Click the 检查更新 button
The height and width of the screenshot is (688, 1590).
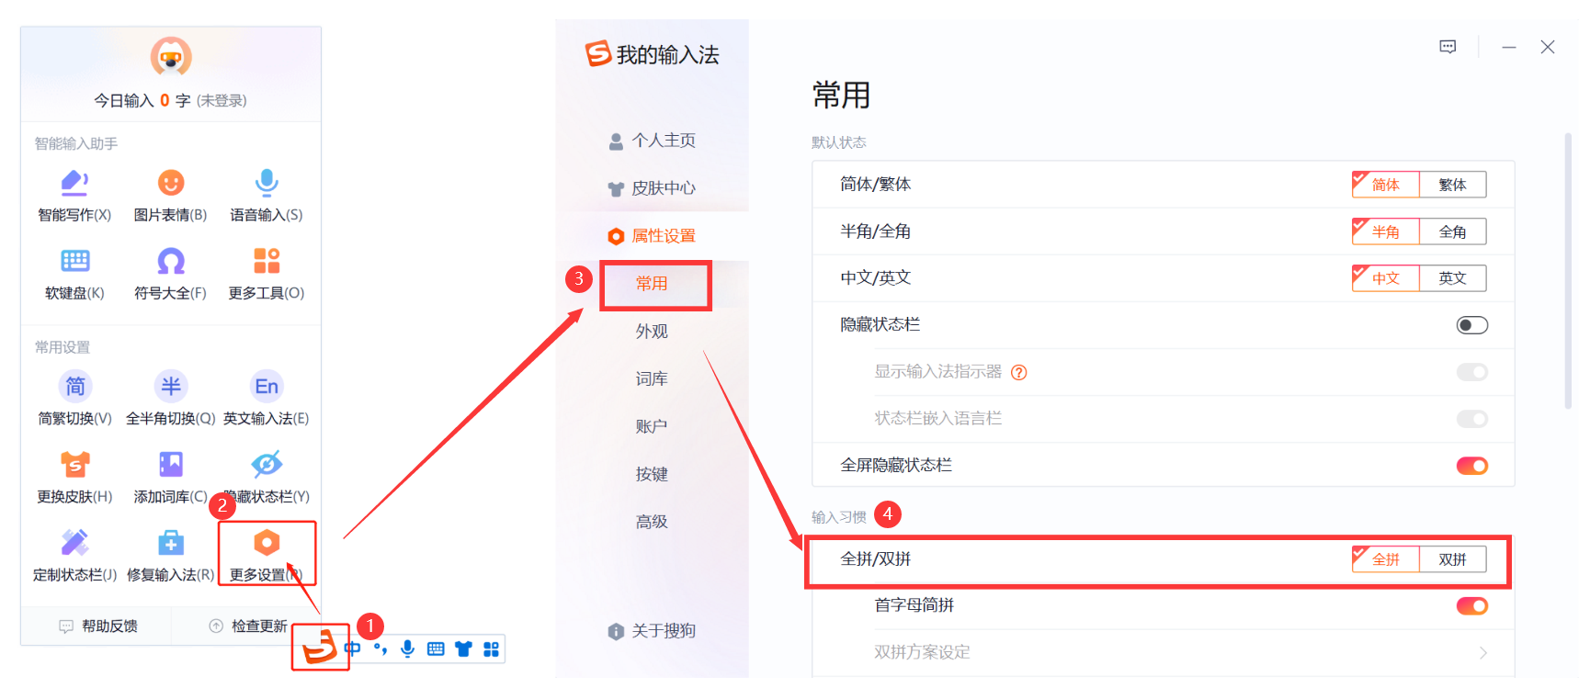pos(249,626)
